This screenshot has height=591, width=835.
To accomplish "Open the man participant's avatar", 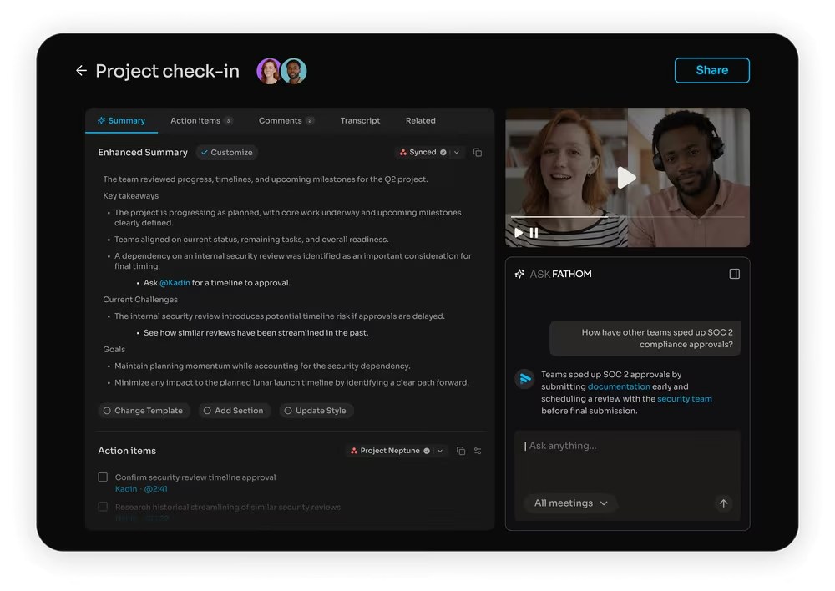I will pos(294,71).
